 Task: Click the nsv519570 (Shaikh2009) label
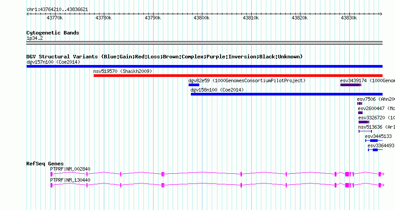click(x=122, y=71)
